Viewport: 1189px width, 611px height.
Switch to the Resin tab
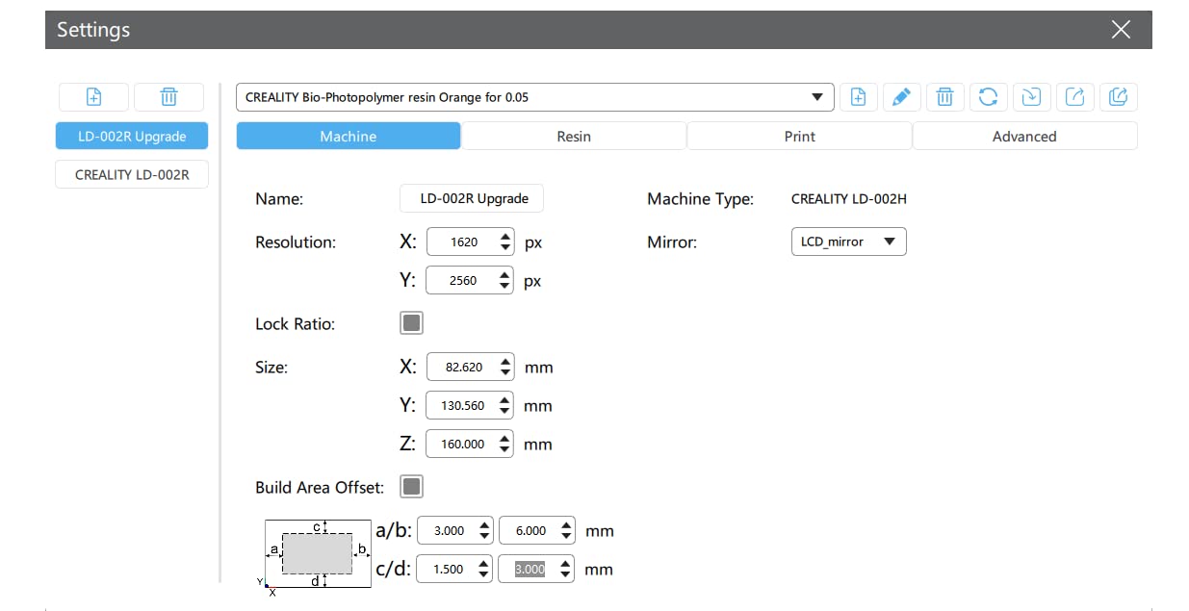coord(574,137)
